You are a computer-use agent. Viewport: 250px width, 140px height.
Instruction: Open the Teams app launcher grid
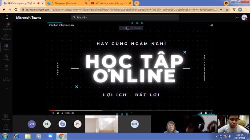(6, 17)
